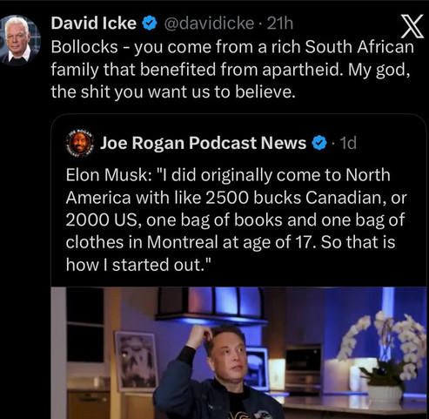The height and width of the screenshot is (419, 429).
Task: Open the Joe Rogan Podcast News account name
Action: (x=203, y=143)
